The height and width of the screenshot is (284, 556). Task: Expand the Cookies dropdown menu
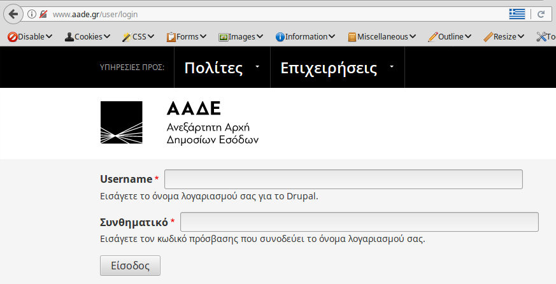point(107,36)
